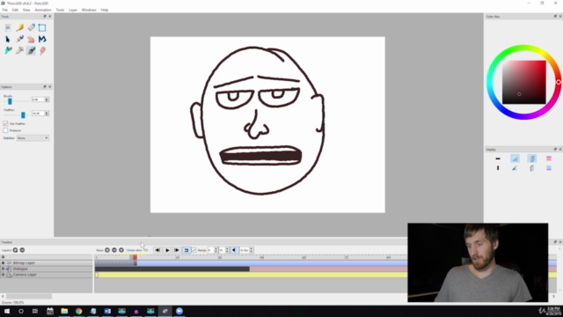This screenshot has height=317, width=563.
Task: Select the rectangular Select tool
Action: (x=42, y=27)
